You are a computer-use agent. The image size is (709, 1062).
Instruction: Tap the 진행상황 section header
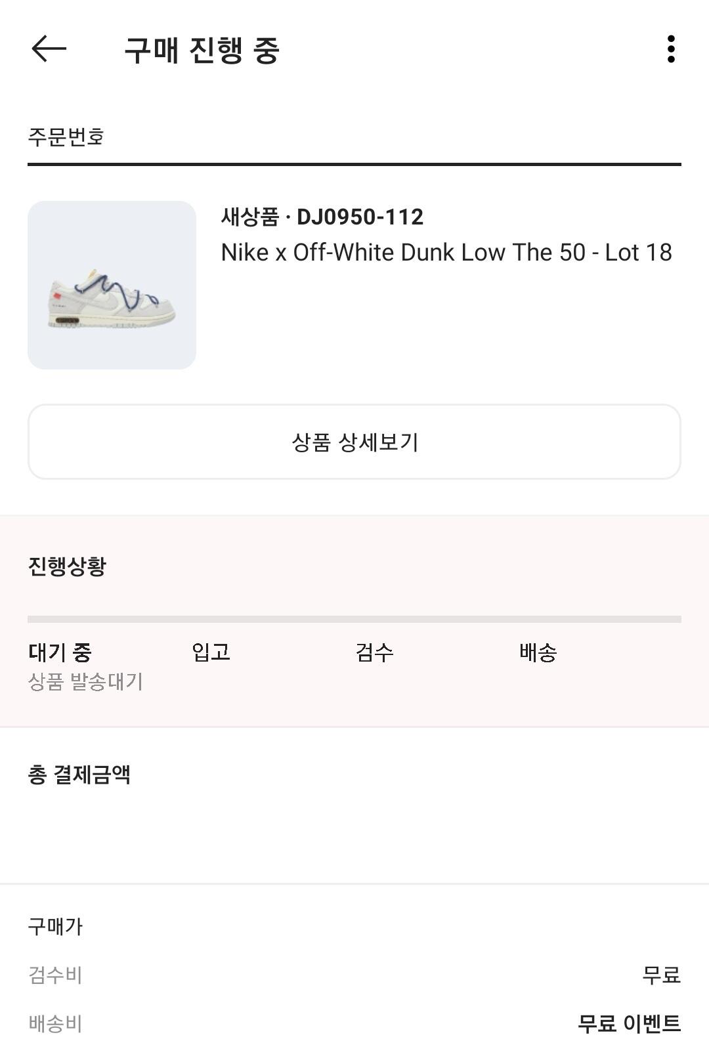[67, 566]
